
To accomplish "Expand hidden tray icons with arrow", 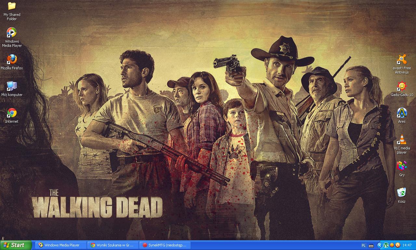I will [379, 245].
